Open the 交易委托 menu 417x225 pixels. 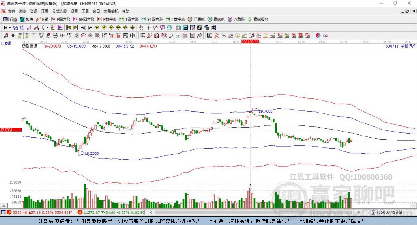111,11
